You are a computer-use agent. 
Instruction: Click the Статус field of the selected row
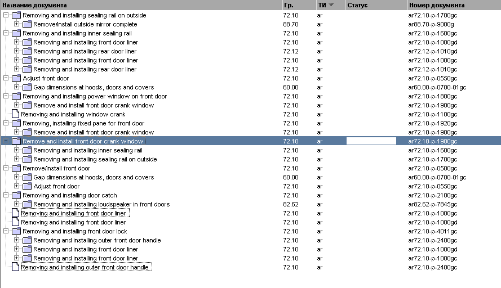coord(371,141)
